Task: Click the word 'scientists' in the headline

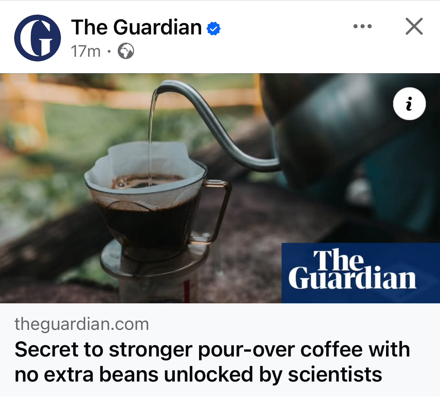Action: (335, 375)
